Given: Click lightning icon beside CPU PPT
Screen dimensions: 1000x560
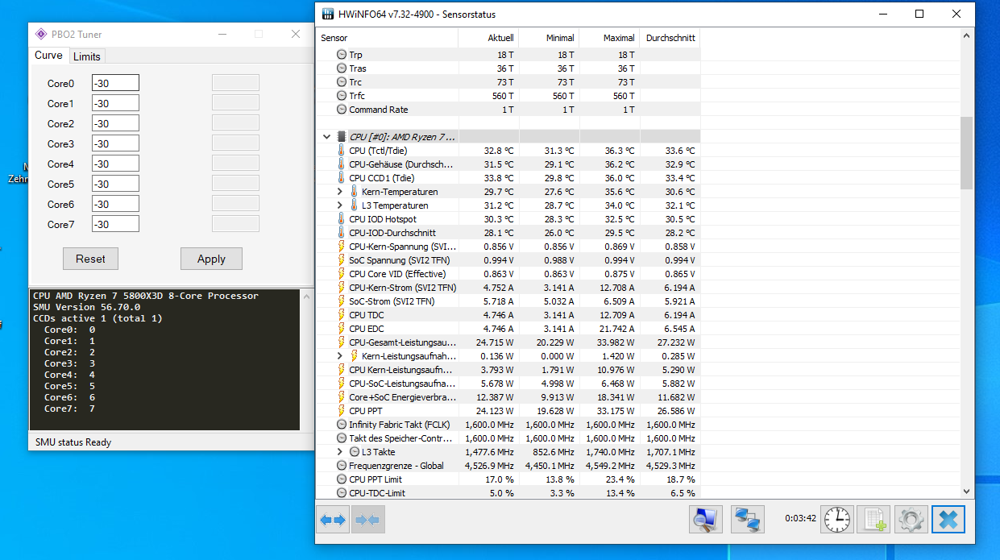Looking at the screenshot, I should pos(342,411).
